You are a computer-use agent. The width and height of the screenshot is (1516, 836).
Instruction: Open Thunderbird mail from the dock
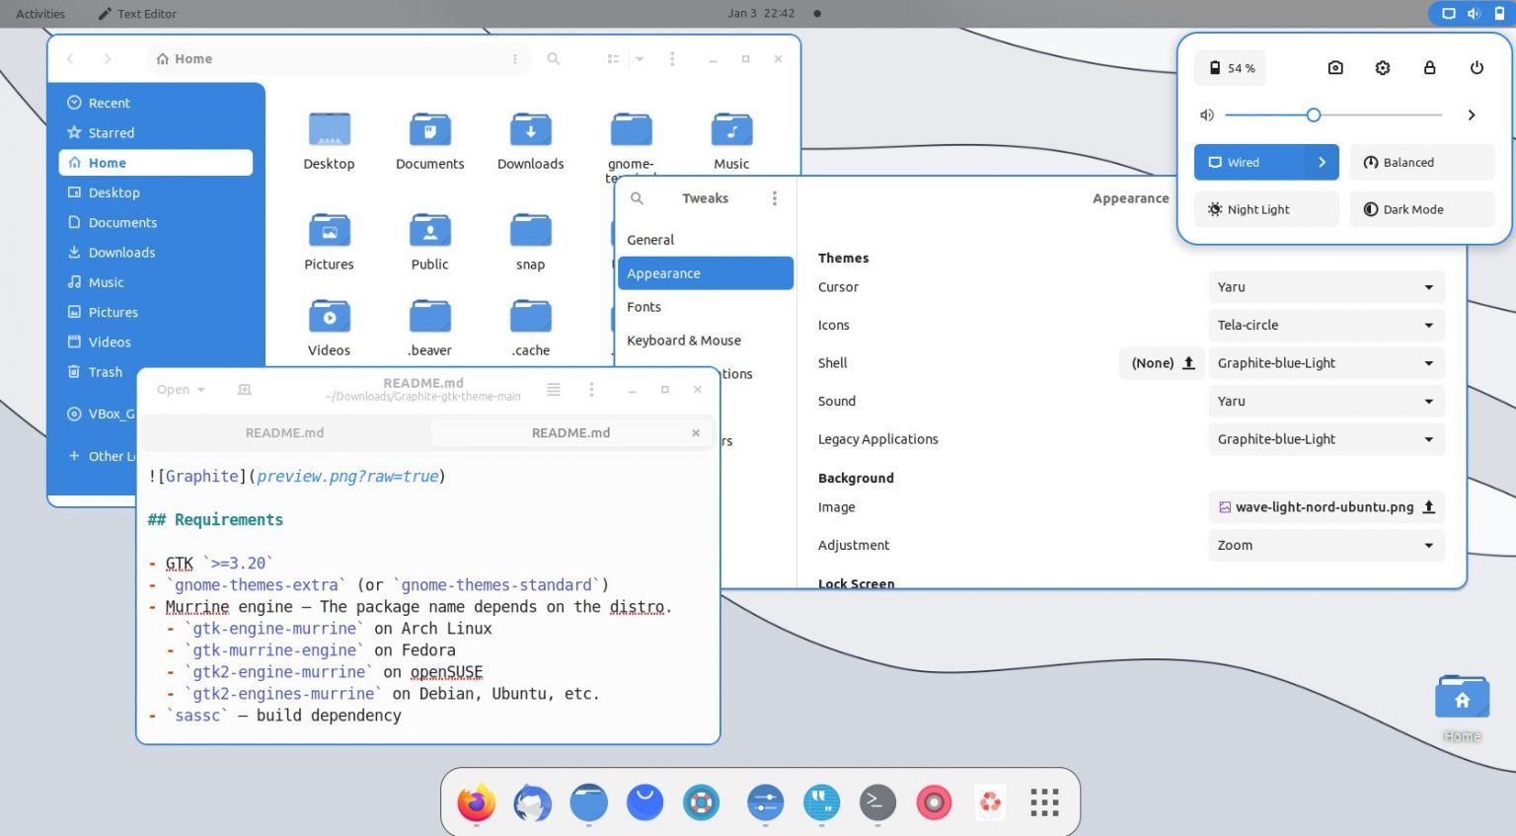tap(532, 802)
